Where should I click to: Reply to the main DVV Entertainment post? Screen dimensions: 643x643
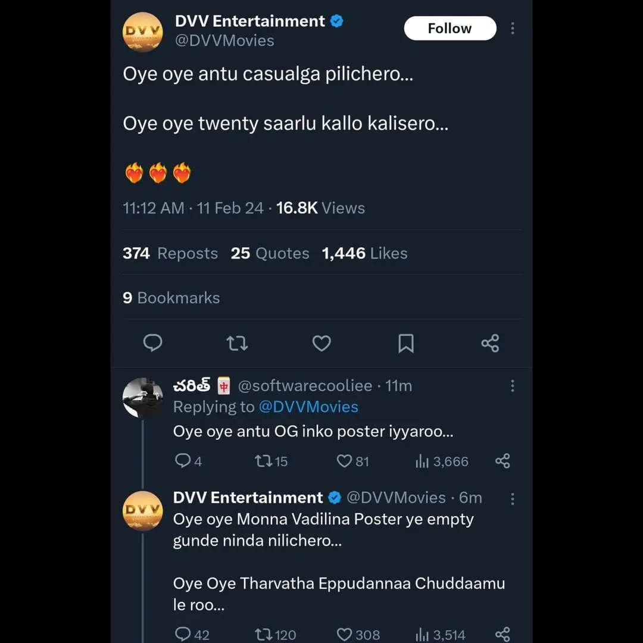(x=153, y=343)
